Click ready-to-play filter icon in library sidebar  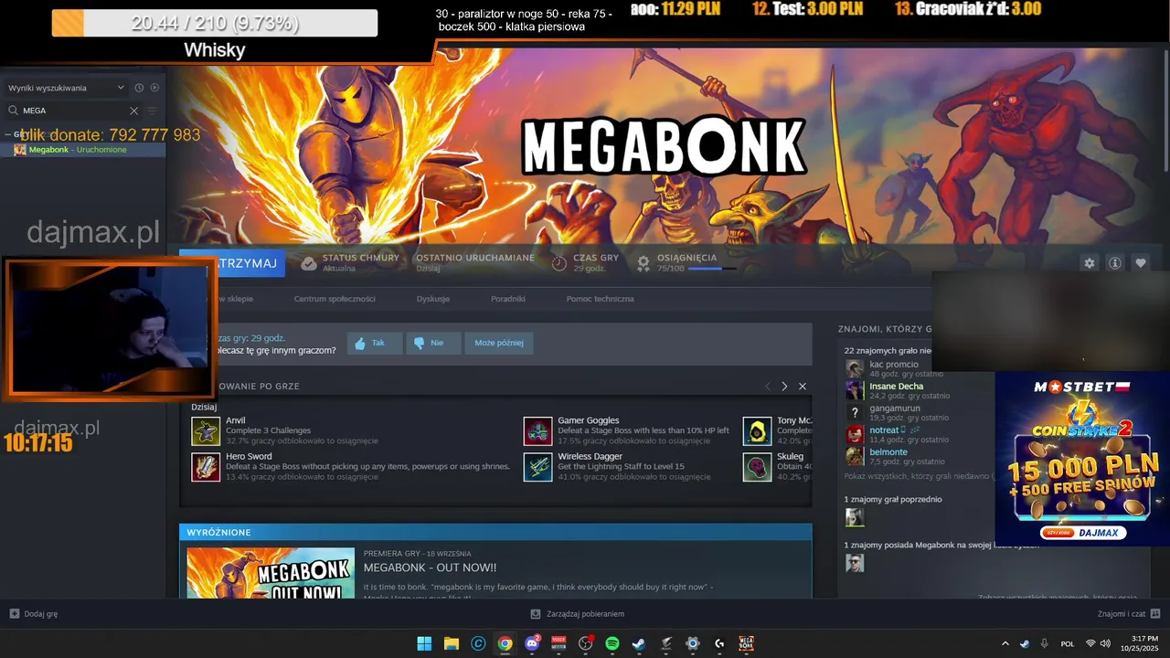[154, 88]
